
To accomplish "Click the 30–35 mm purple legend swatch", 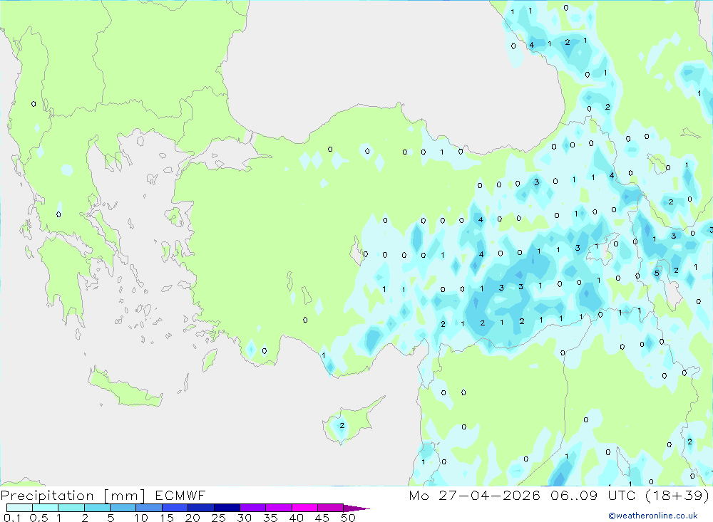I will [253, 508].
